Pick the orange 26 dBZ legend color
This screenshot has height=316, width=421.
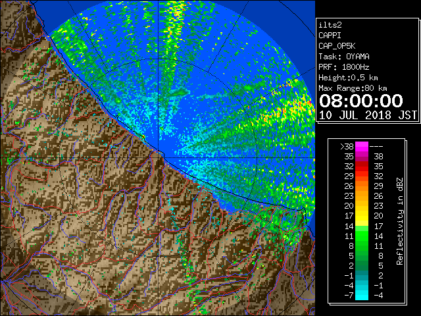click(x=362, y=186)
